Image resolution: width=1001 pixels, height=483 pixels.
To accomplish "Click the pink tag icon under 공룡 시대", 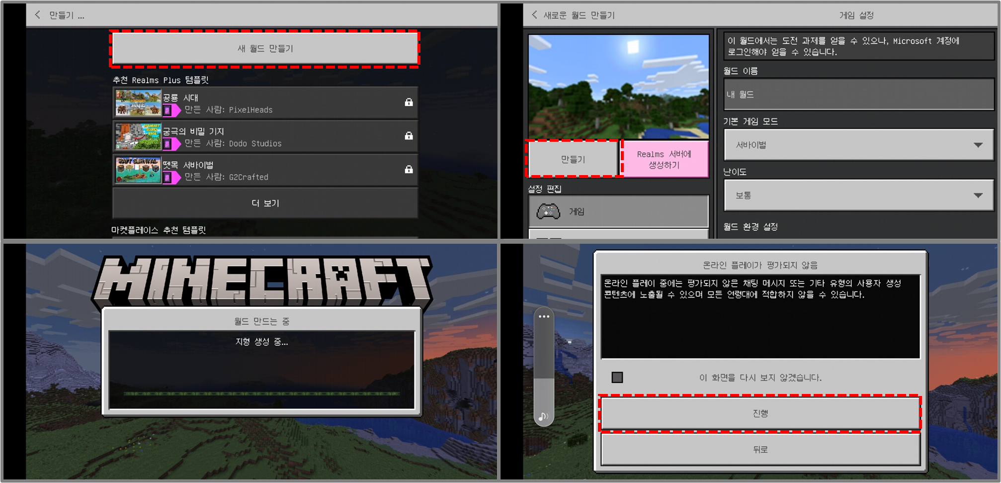I will tap(171, 110).
